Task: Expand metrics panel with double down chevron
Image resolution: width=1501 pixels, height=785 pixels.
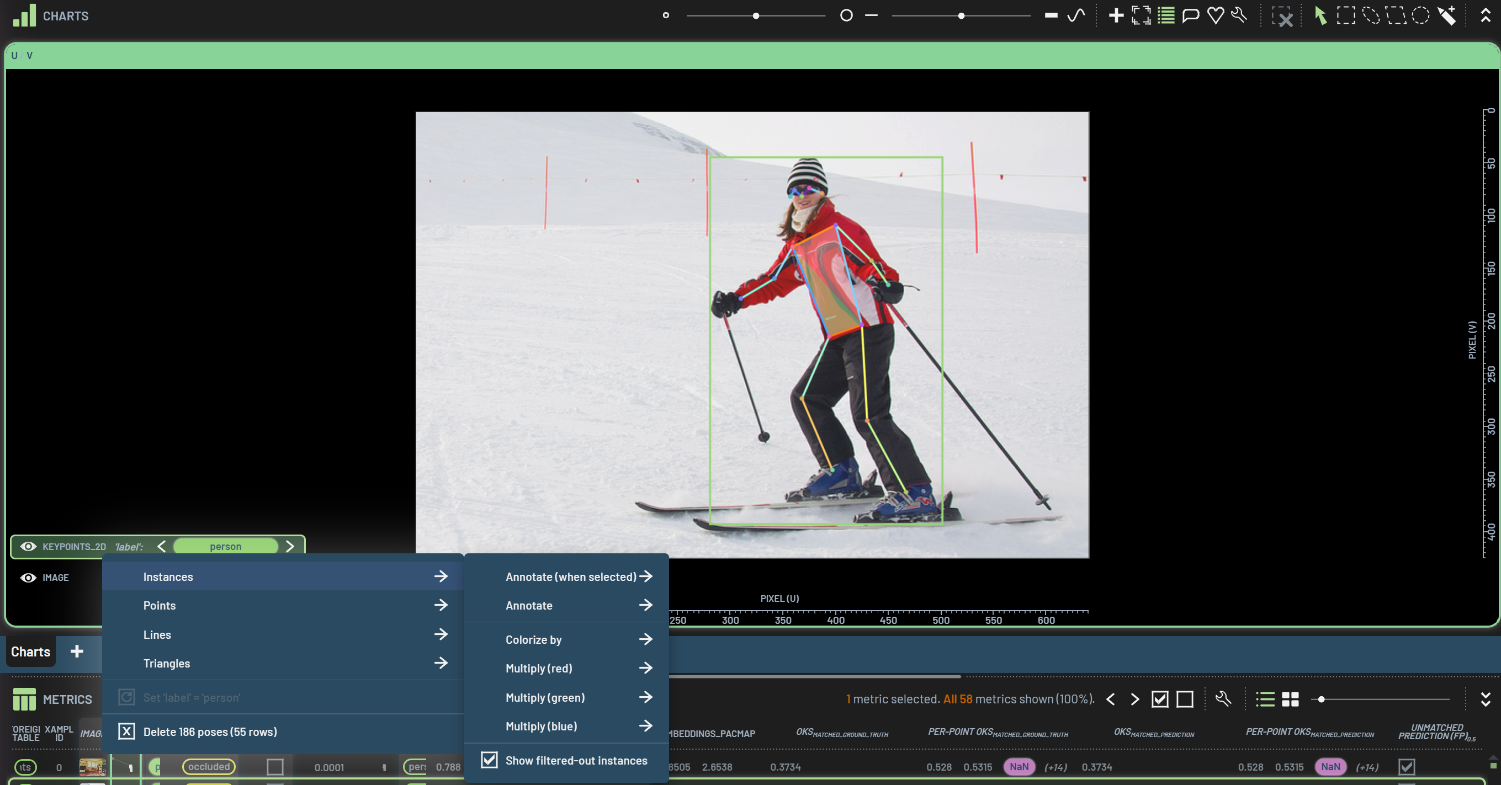Action: [x=1486, y=699]
